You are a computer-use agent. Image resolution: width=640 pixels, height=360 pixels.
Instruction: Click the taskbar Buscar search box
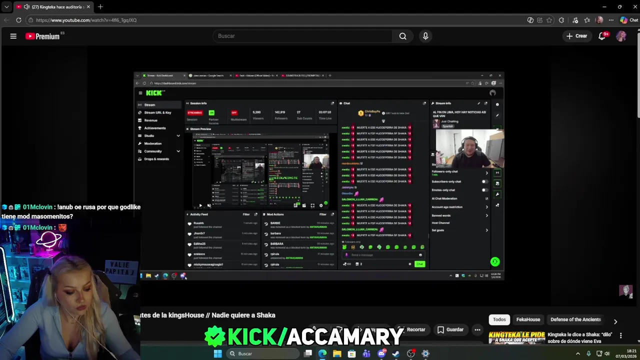263,353
